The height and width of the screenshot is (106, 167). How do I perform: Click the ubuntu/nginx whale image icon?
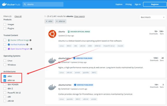(52, 61)
